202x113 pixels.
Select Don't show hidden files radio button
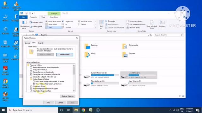pos(34,82)
